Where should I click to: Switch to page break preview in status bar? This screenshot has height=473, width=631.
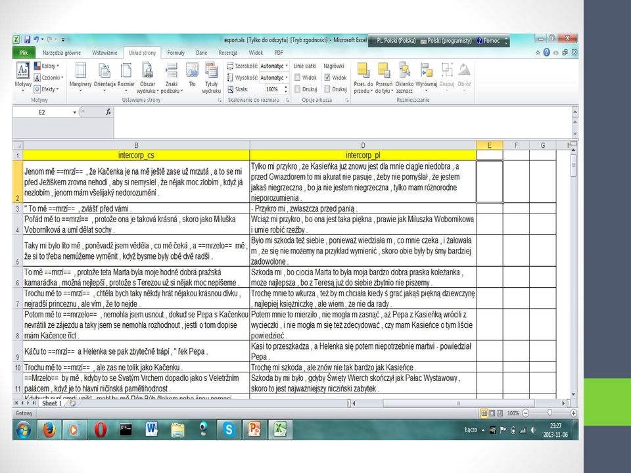[x=500, y=413]
